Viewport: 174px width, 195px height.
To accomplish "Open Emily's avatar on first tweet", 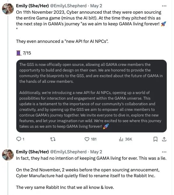I will coord(8,9).
